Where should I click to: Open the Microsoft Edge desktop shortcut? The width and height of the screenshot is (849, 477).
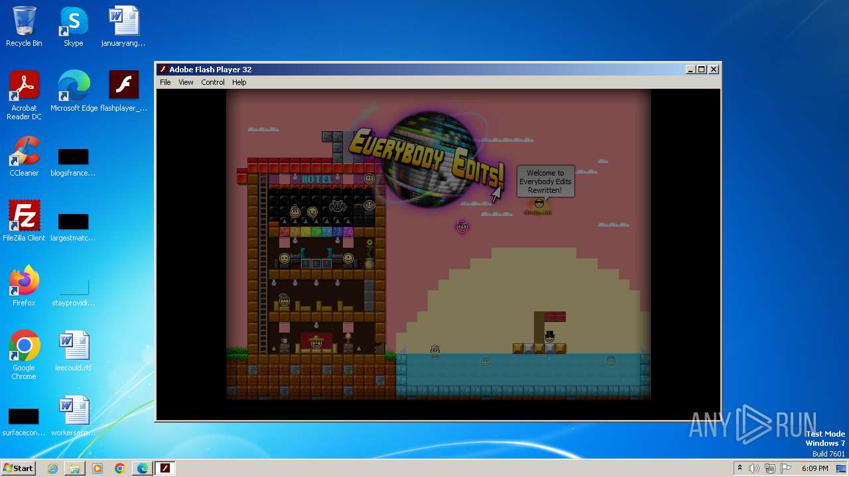74,91
